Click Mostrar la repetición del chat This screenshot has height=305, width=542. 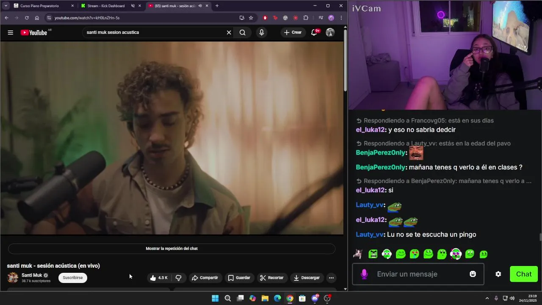pos(171,249)
